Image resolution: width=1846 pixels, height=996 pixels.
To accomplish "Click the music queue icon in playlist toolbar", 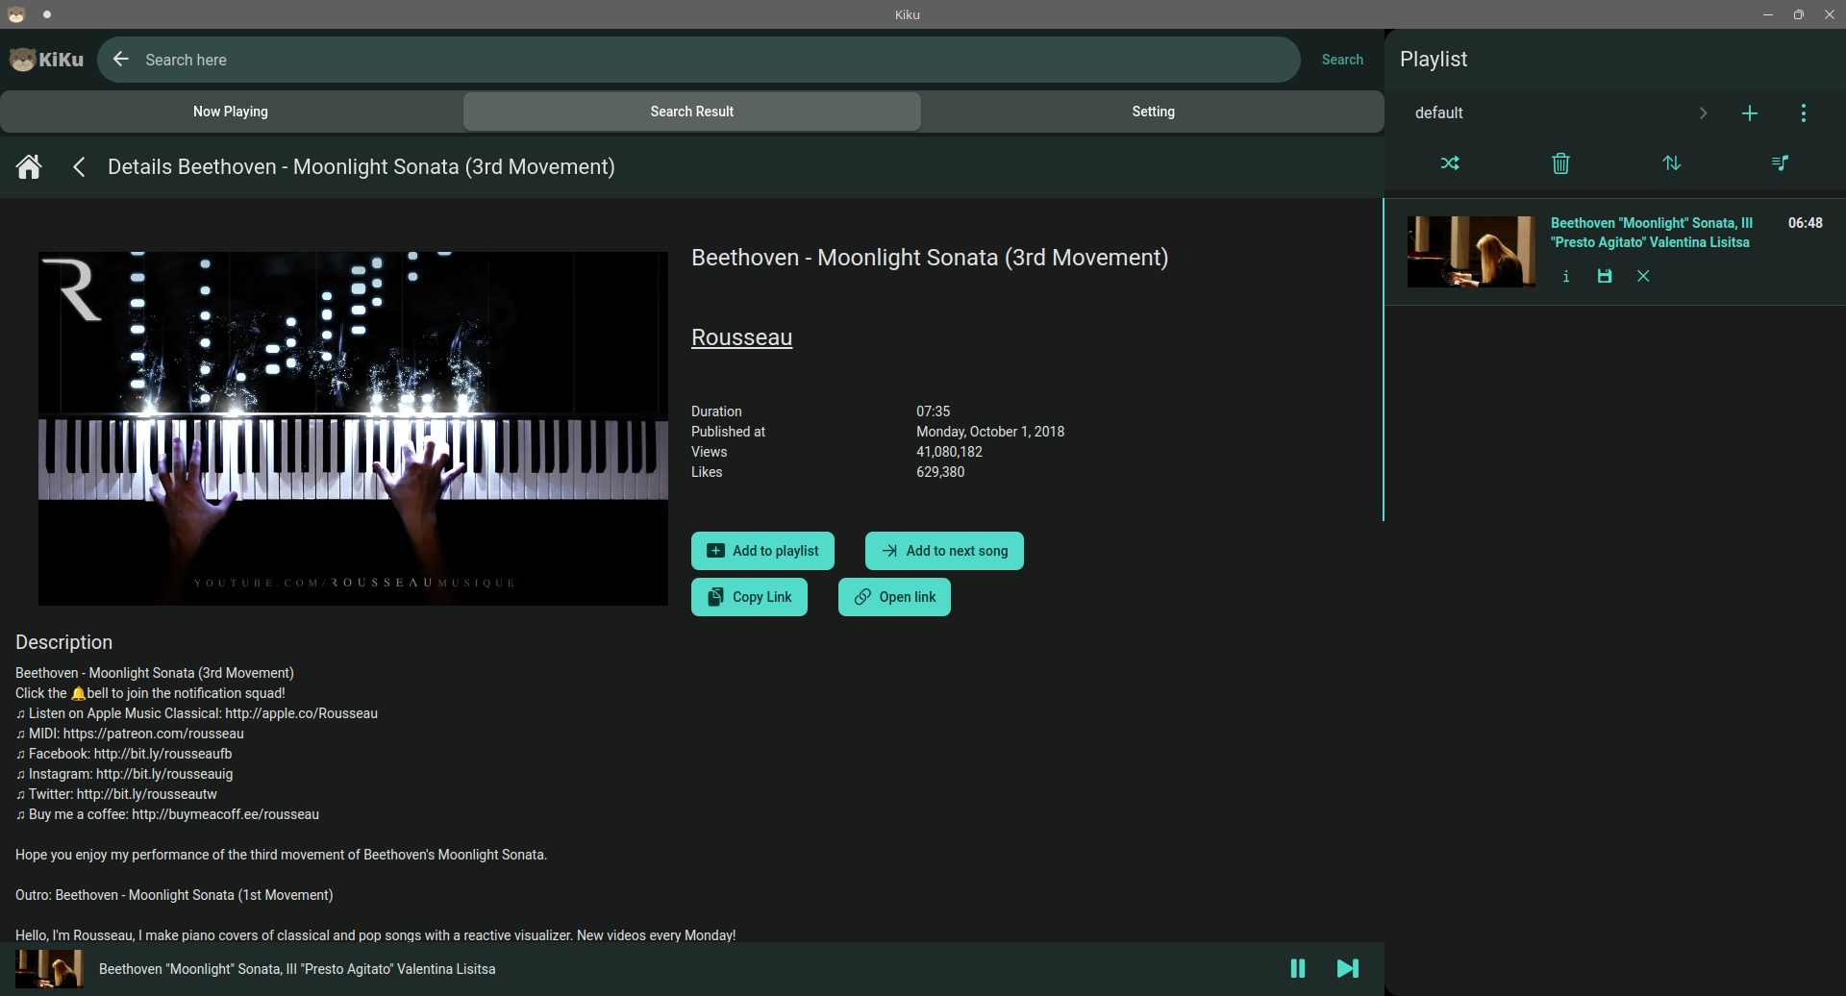I will coord(1780,163).
